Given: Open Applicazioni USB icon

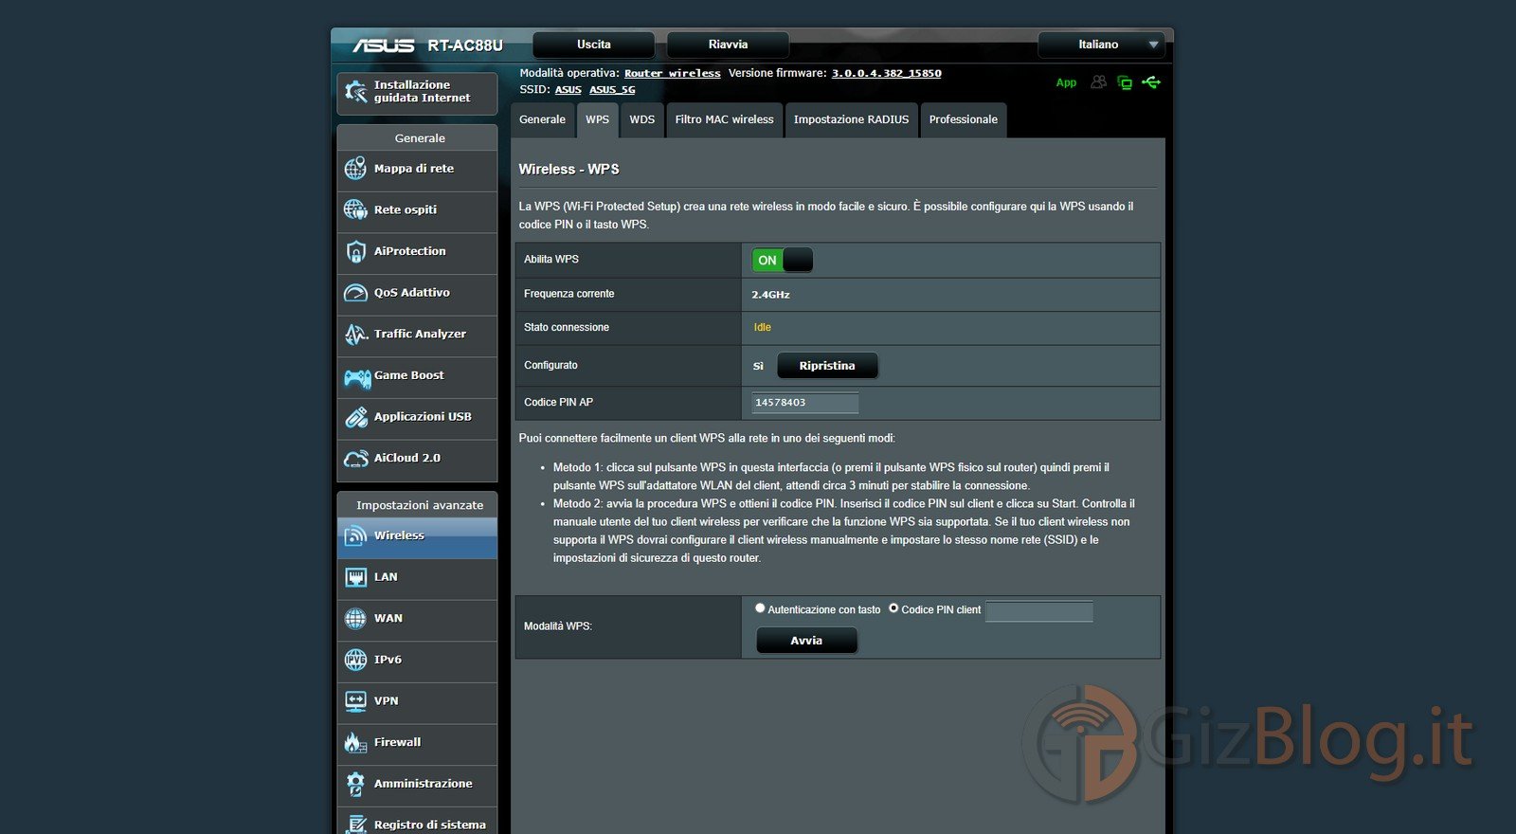Looking at the screenshot, I should click(355, 417).
